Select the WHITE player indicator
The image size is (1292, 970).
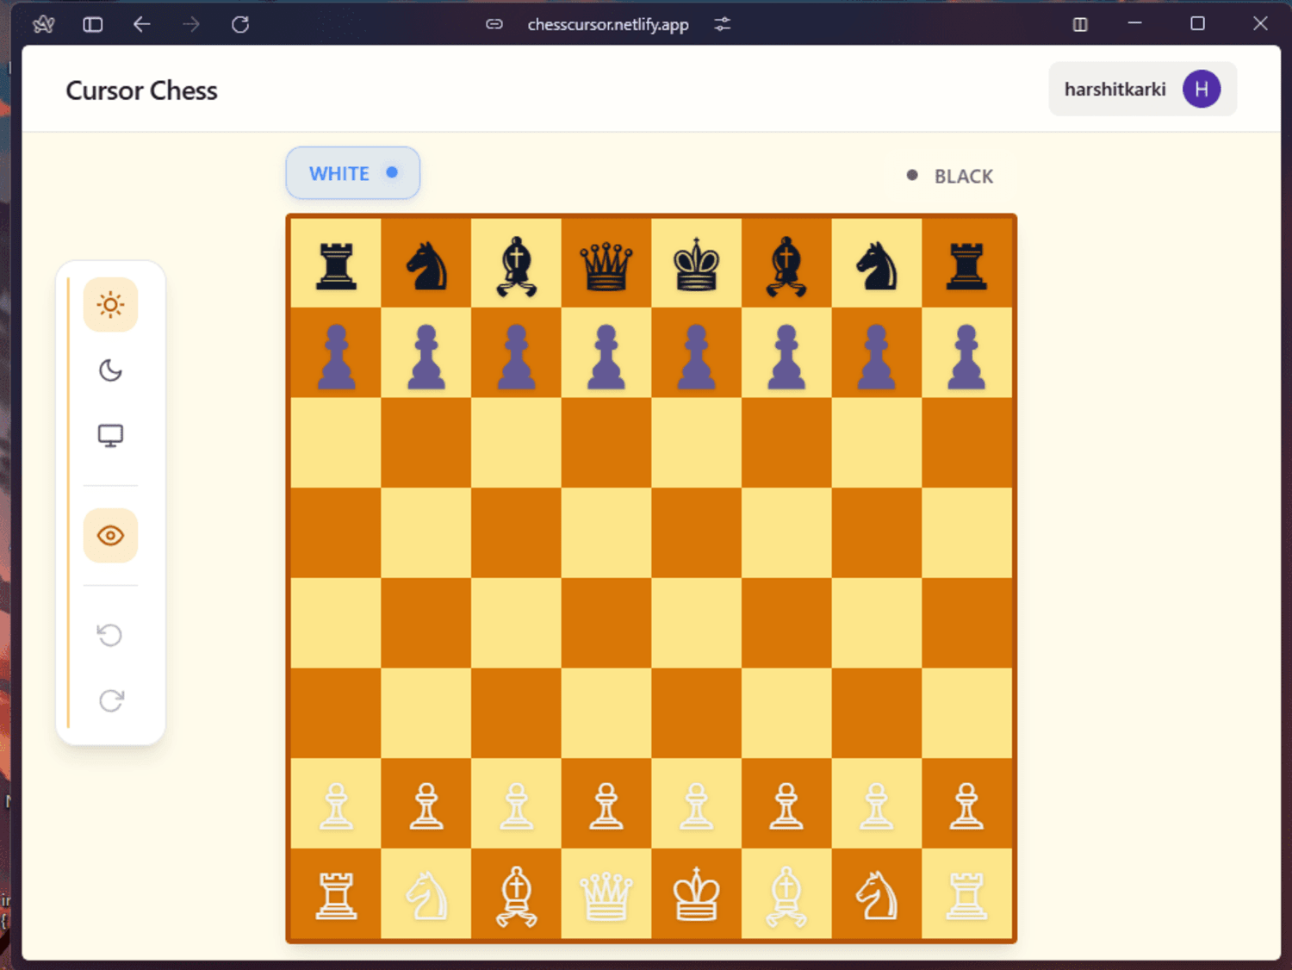point(353,173)
